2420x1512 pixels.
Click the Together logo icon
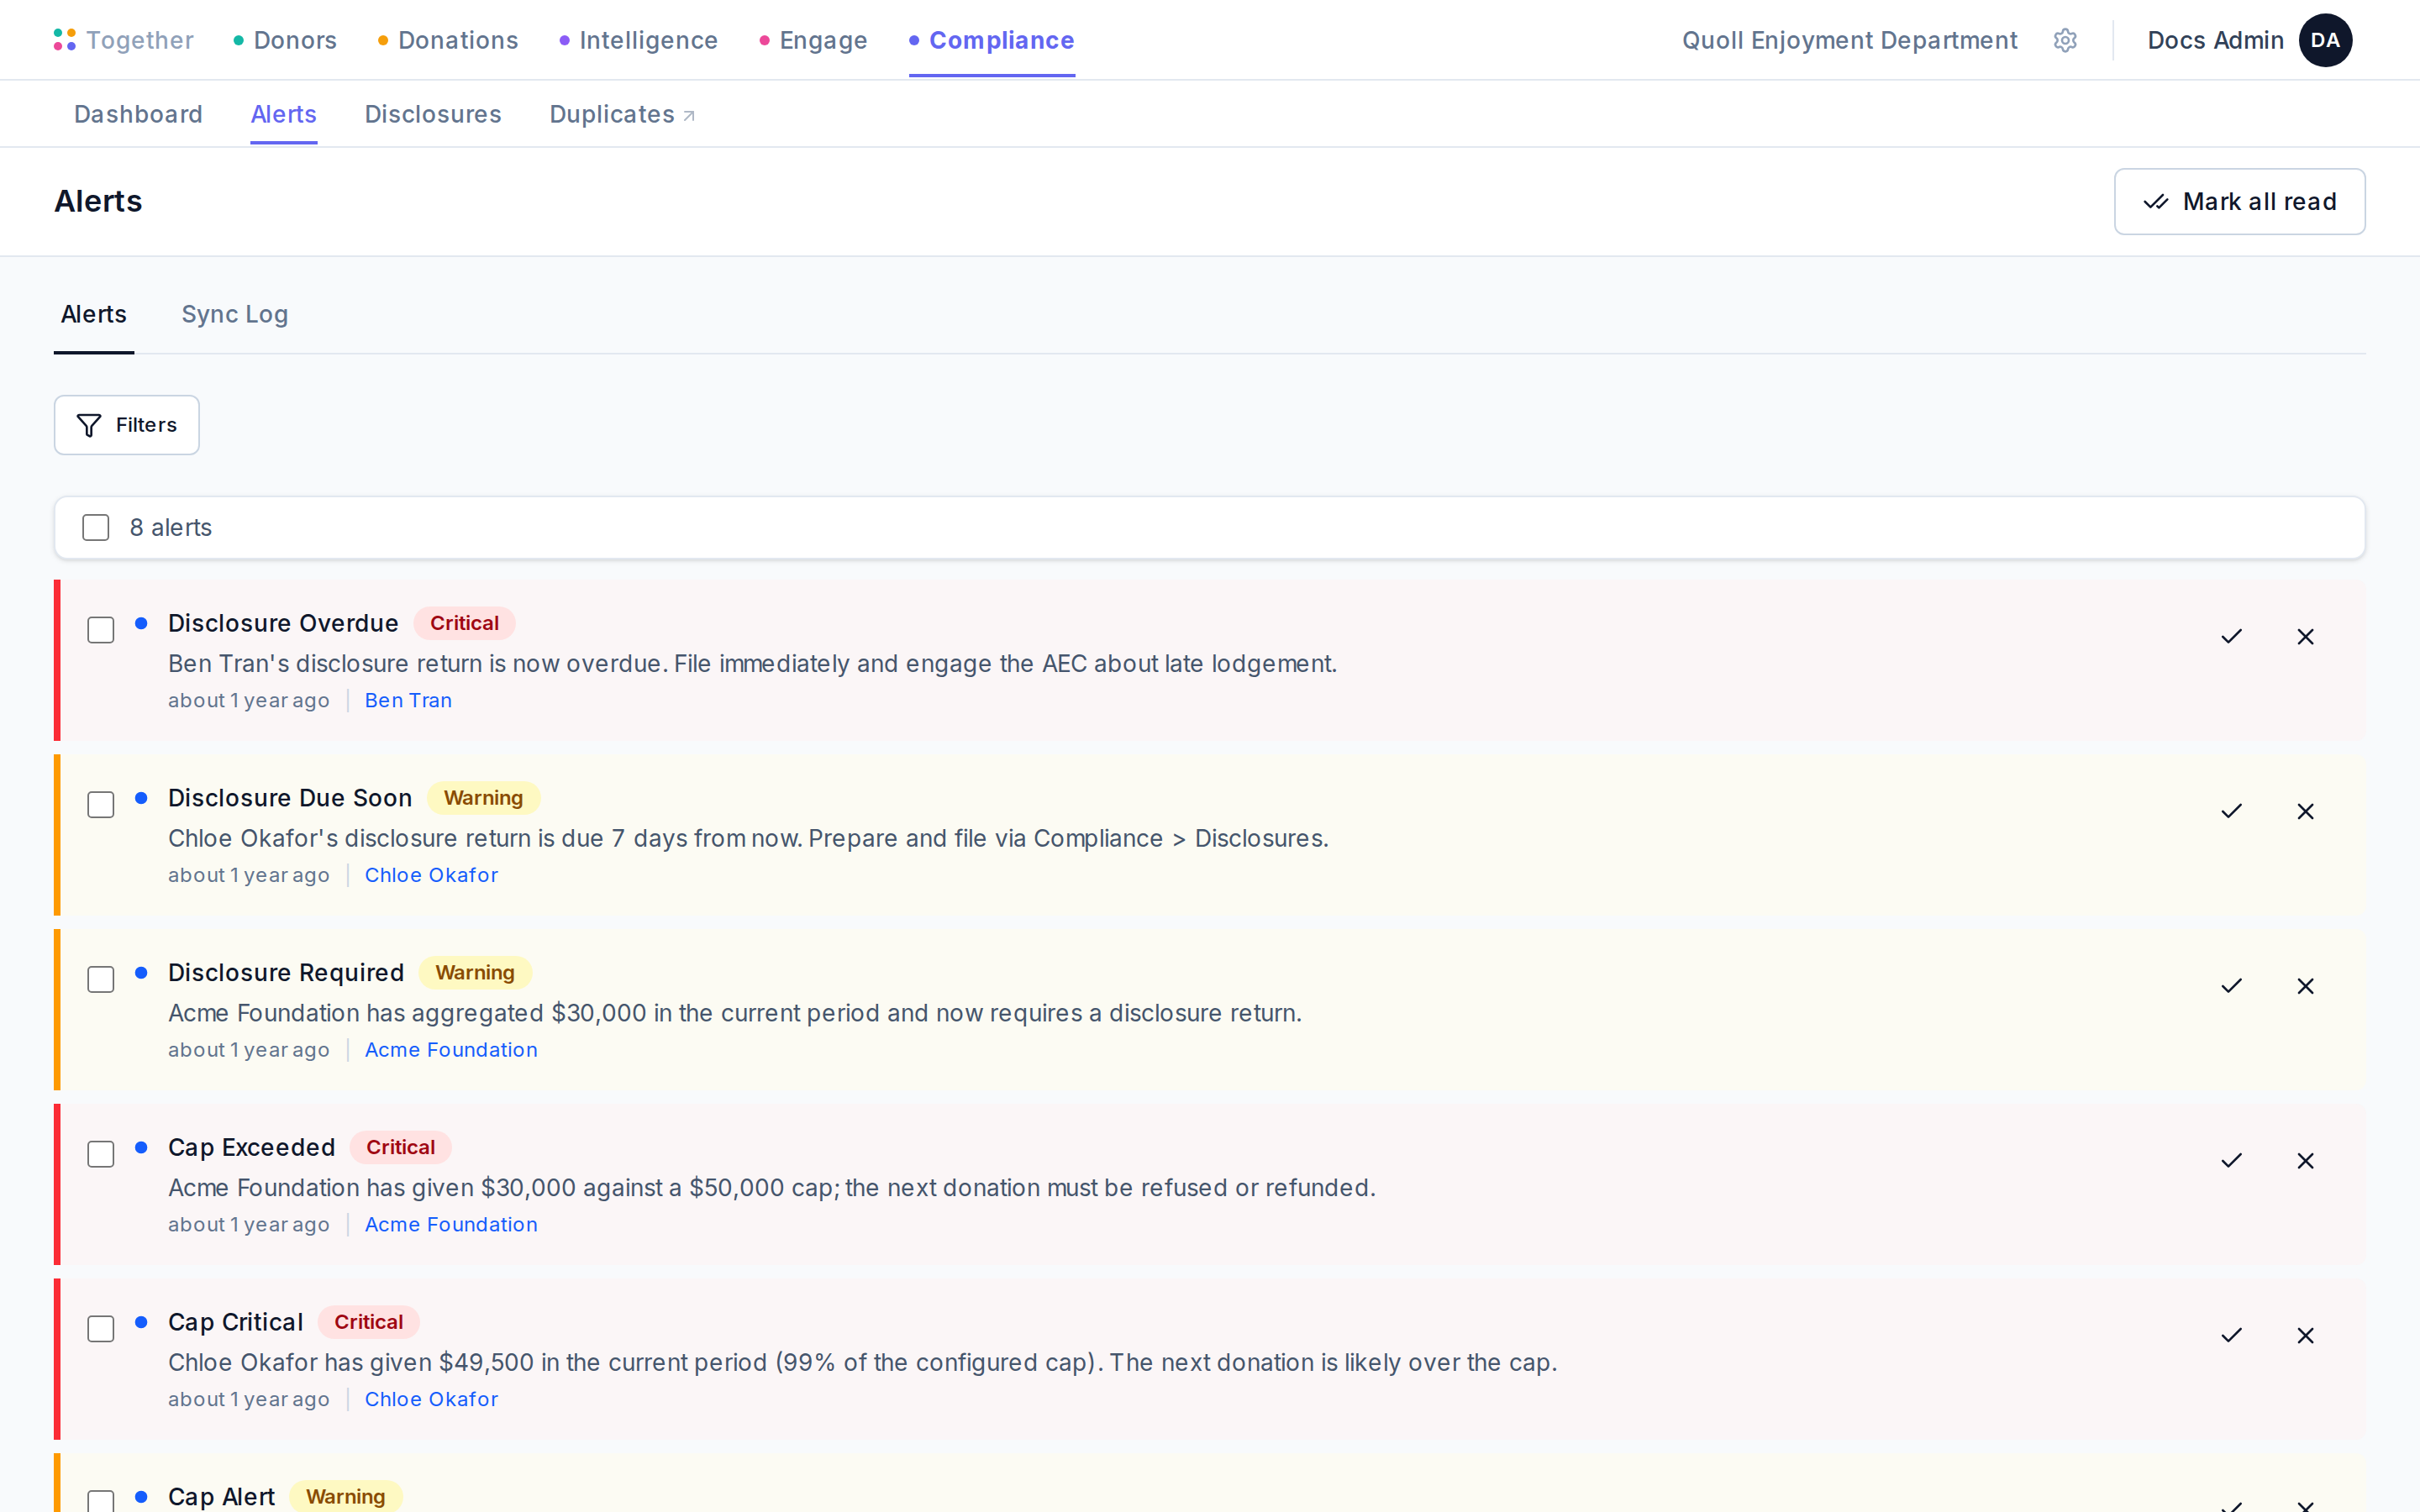pos(65,40)
